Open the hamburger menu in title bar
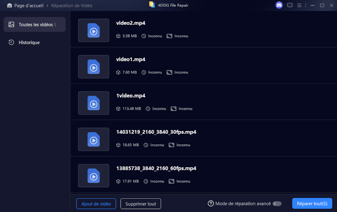 [299, 5]
